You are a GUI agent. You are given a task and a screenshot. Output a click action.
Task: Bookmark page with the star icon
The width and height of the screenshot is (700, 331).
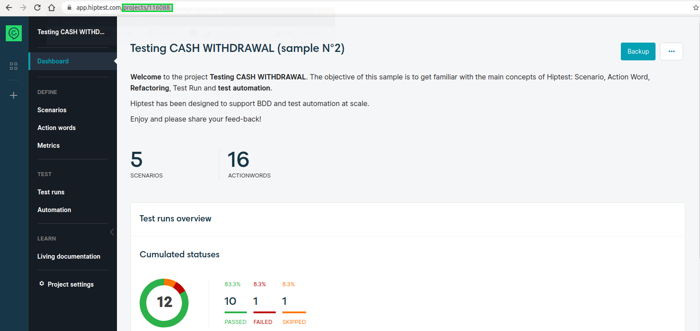click(x=696, y=8)
